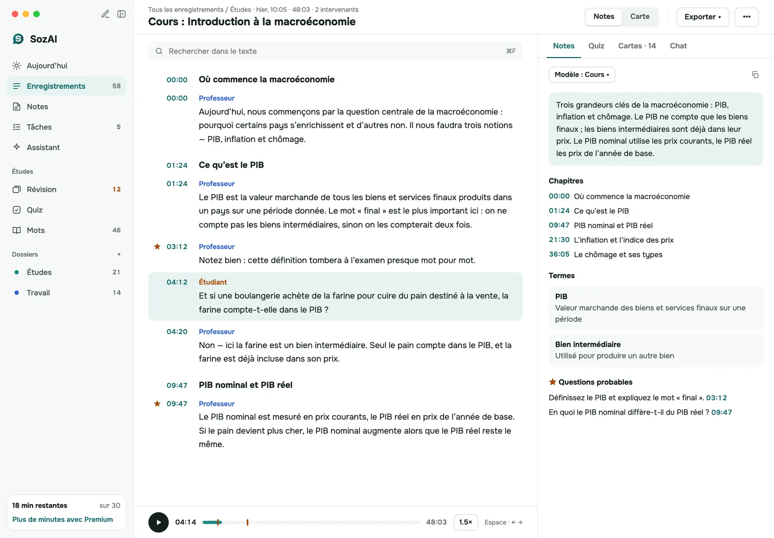Open the more options ellipsis menu
774x538 pixels.
point(746,17)
